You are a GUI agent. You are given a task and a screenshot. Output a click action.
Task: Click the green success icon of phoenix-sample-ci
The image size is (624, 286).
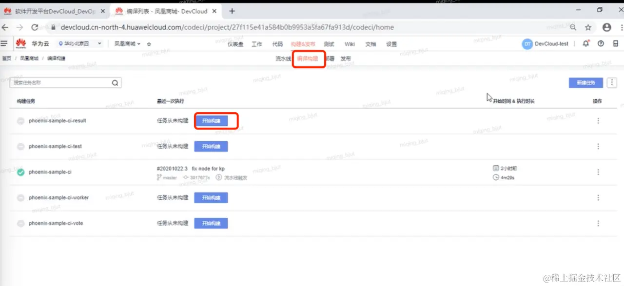pos(20,172)
